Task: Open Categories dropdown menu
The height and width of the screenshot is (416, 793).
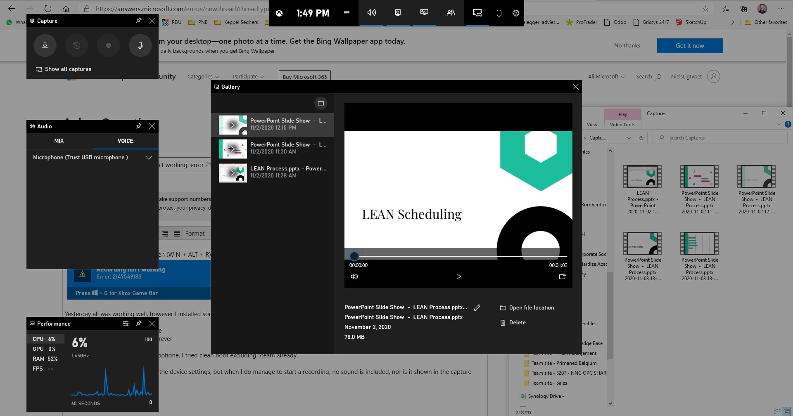Action: click(x=203, y=76)
